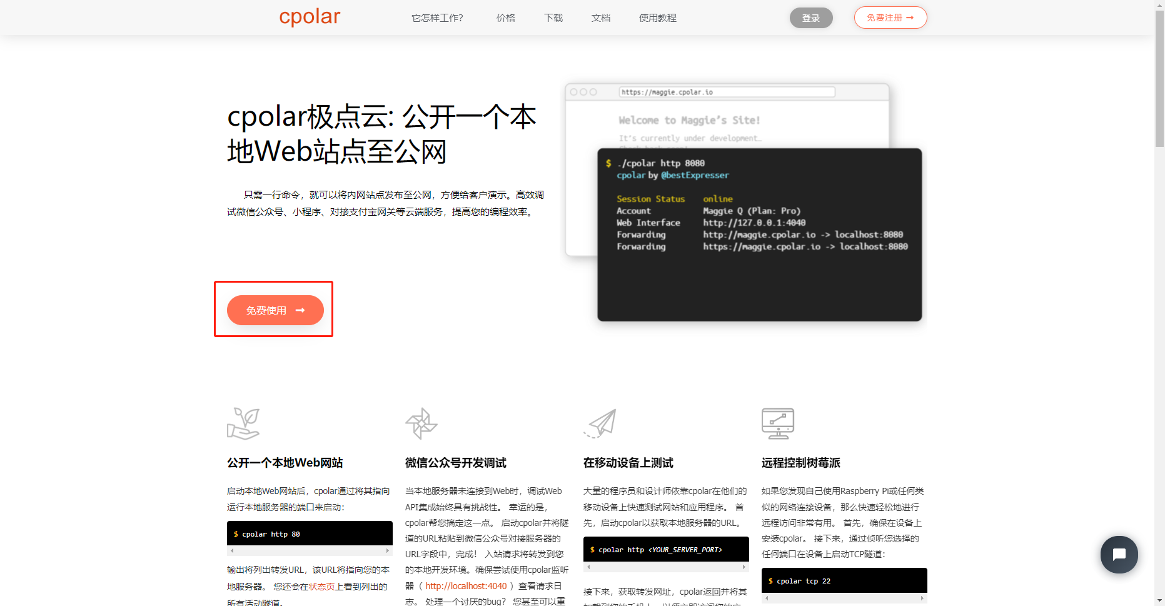
Task: Click the 免费注册 button
Action: [890, 18]
